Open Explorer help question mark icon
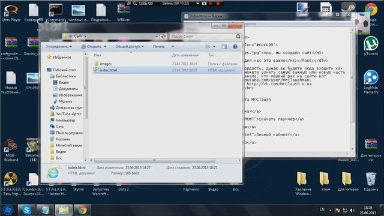The height and width of the screenshot is (216, 384). click(235, 46)
